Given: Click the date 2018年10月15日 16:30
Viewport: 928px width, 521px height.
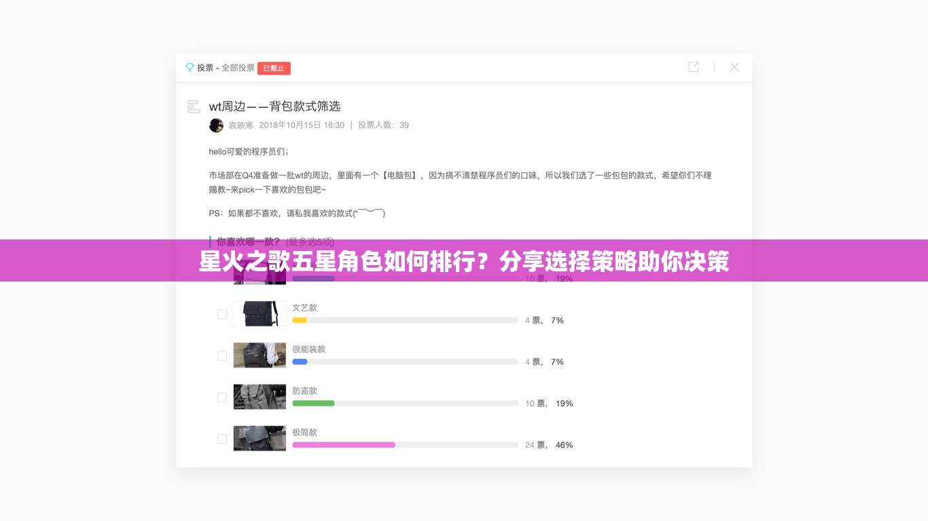Looking at the screenshot, I should coord(302,126).
